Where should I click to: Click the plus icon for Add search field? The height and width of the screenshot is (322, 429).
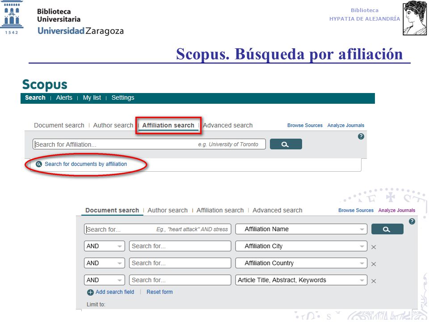click(90, 292)
